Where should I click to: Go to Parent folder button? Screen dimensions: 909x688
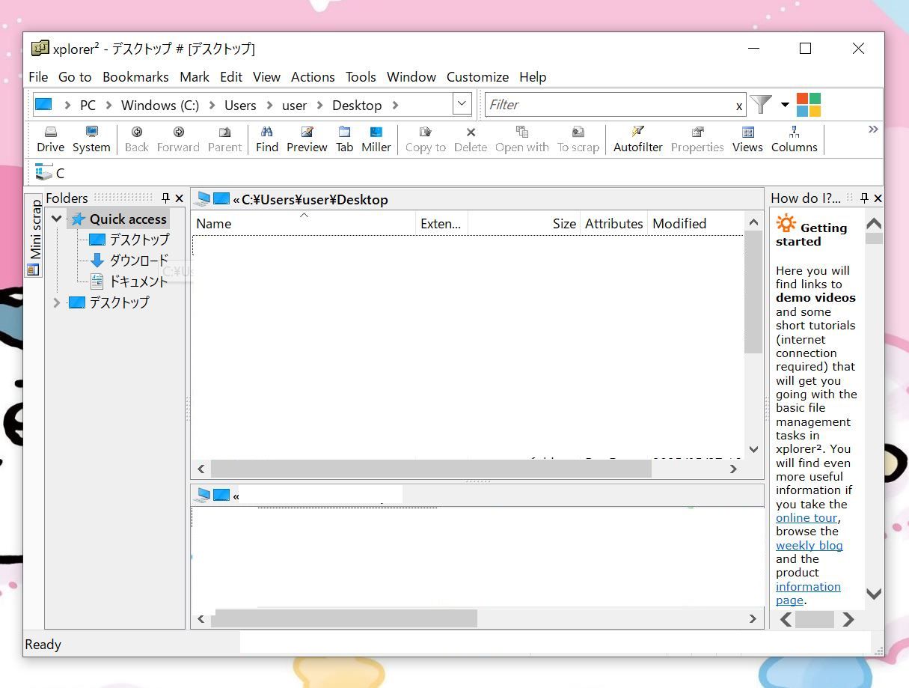coord(224,139)
